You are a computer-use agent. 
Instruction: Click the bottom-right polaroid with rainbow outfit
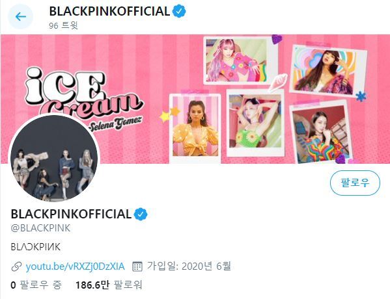click(321, 132)
